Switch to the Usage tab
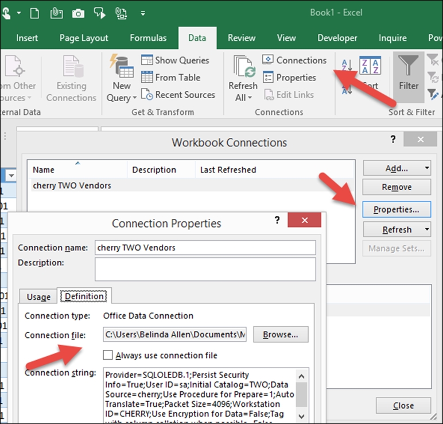Viewport: 443px width, 424px height. tap(38, 296)
